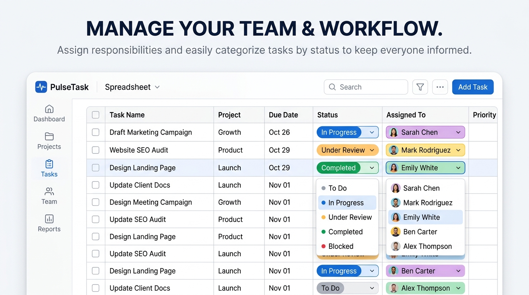Go to Projects folder icon

pos(49,137)
